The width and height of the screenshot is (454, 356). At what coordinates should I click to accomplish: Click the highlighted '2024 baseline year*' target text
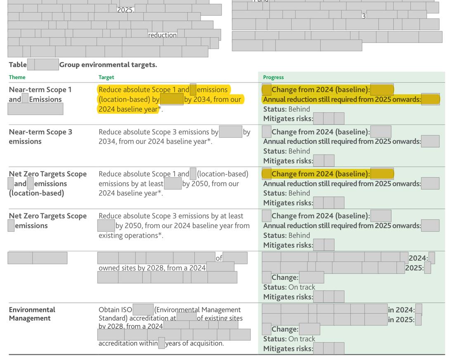pos(130,109)
